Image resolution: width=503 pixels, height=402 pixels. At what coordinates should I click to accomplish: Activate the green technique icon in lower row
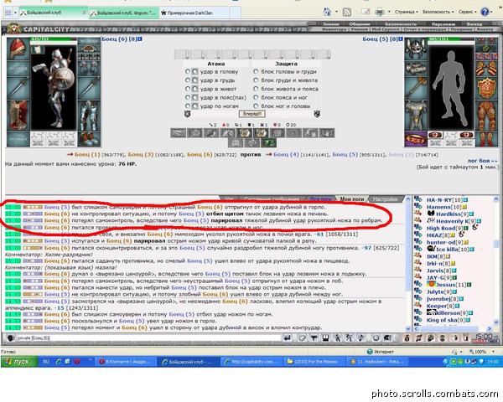coord(268,142)
